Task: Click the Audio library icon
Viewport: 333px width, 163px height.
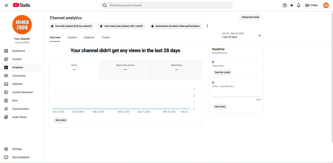Action: pos(6,117)
